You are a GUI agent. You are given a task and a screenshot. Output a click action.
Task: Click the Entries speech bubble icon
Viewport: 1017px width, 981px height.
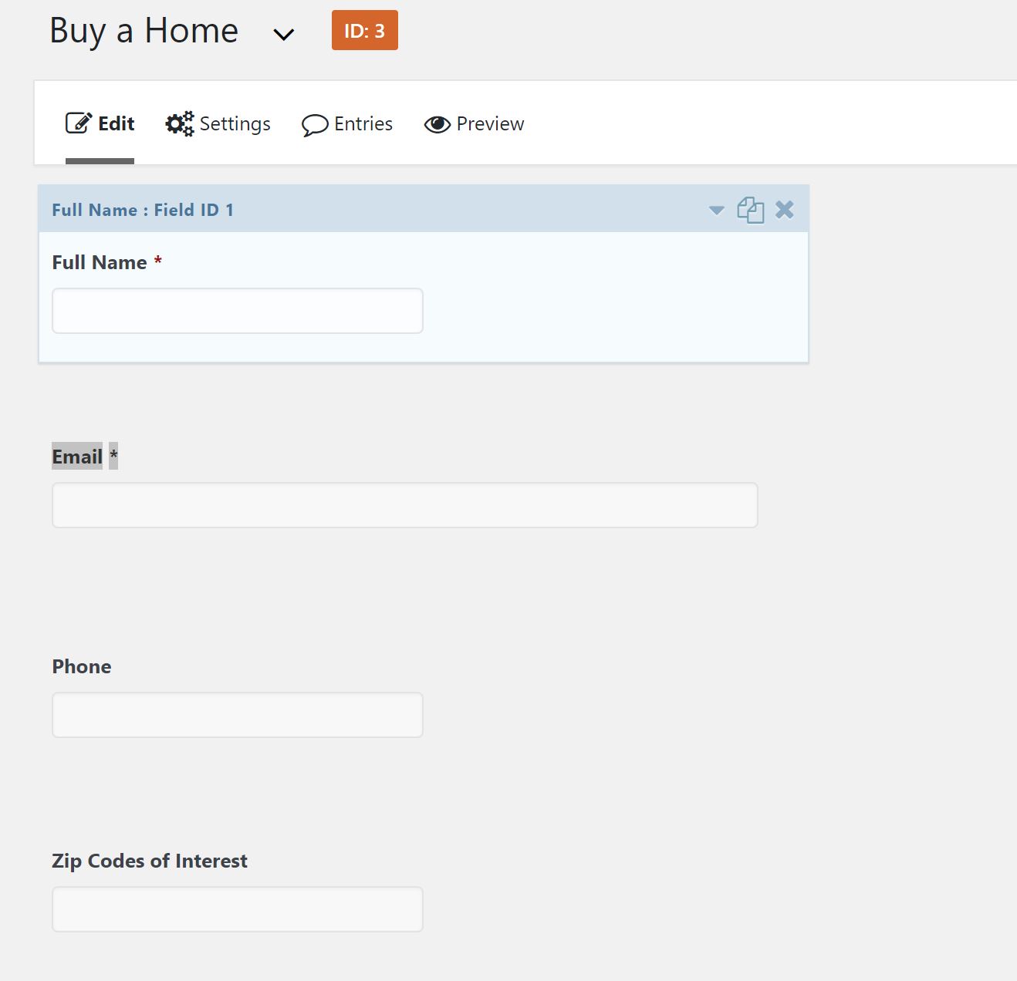315,125
